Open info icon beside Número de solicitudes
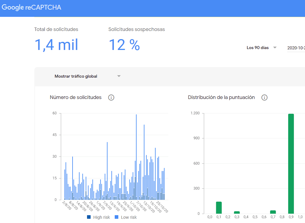Viewport: 305px width, 223px height. point(111,98)
